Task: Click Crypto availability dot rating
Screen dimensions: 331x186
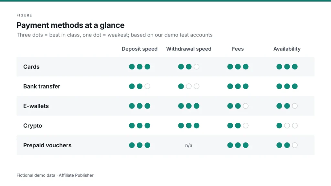Action: [287, 126]
